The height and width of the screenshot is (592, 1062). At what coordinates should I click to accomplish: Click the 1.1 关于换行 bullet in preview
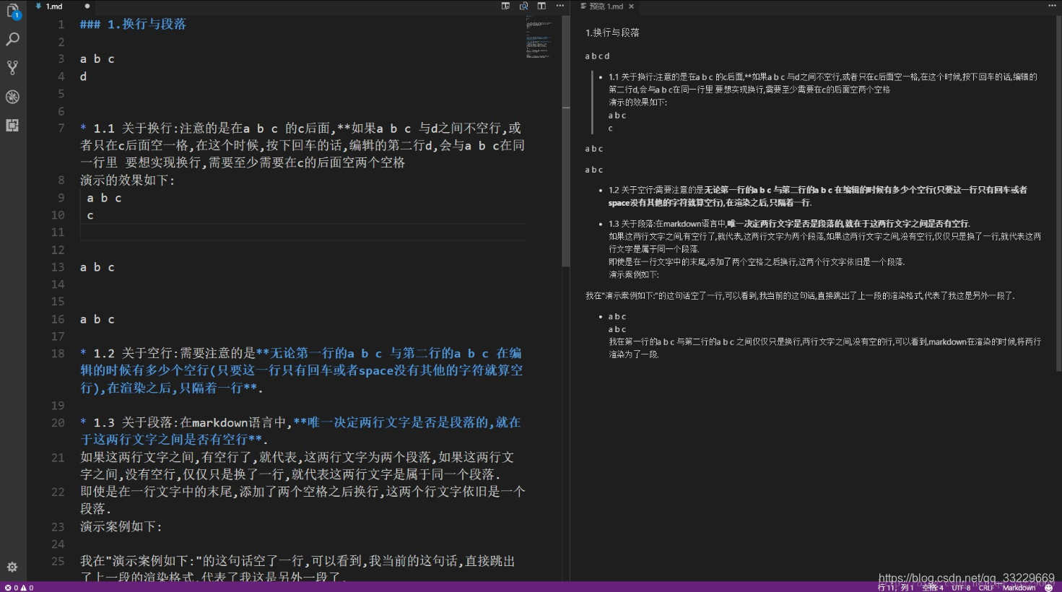822,103
